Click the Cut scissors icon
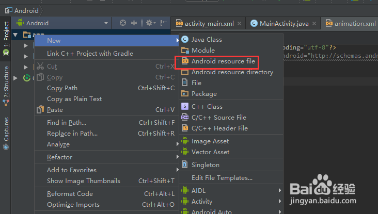The width and height of the screenshot is (378, 214). coord(40,66)
